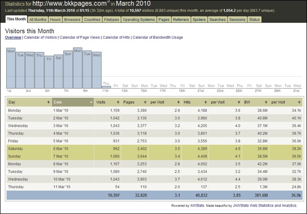Open the Hours tab
Viewport: 307px width, 214px height.
pos(55,20)
